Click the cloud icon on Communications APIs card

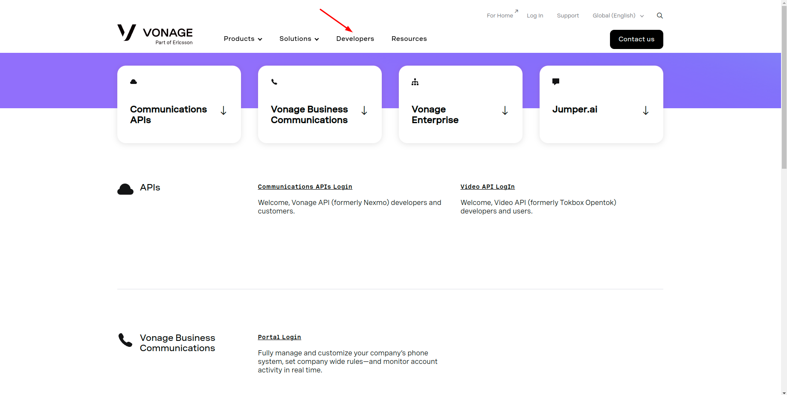click(x=134, y=82)
